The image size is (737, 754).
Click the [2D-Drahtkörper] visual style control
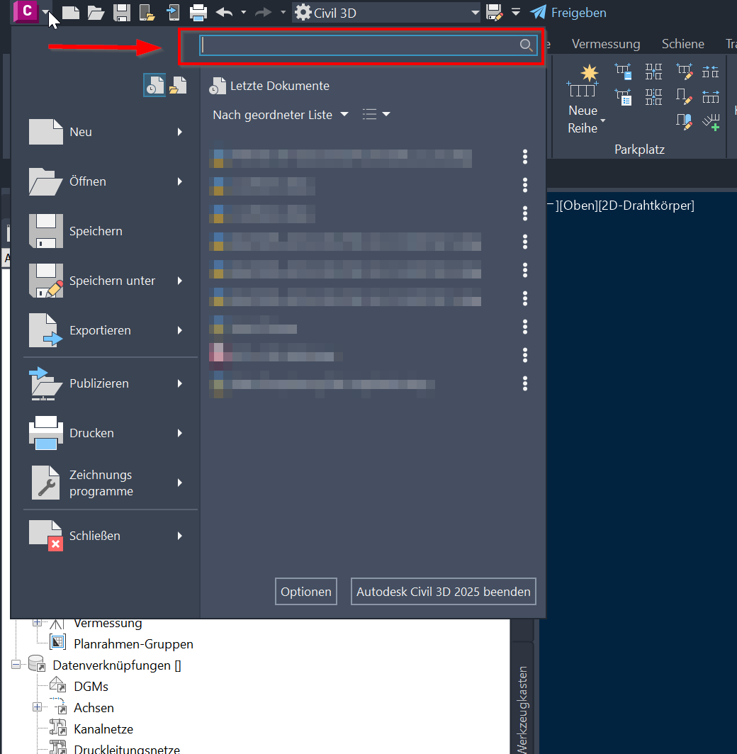tap(646, 206)
